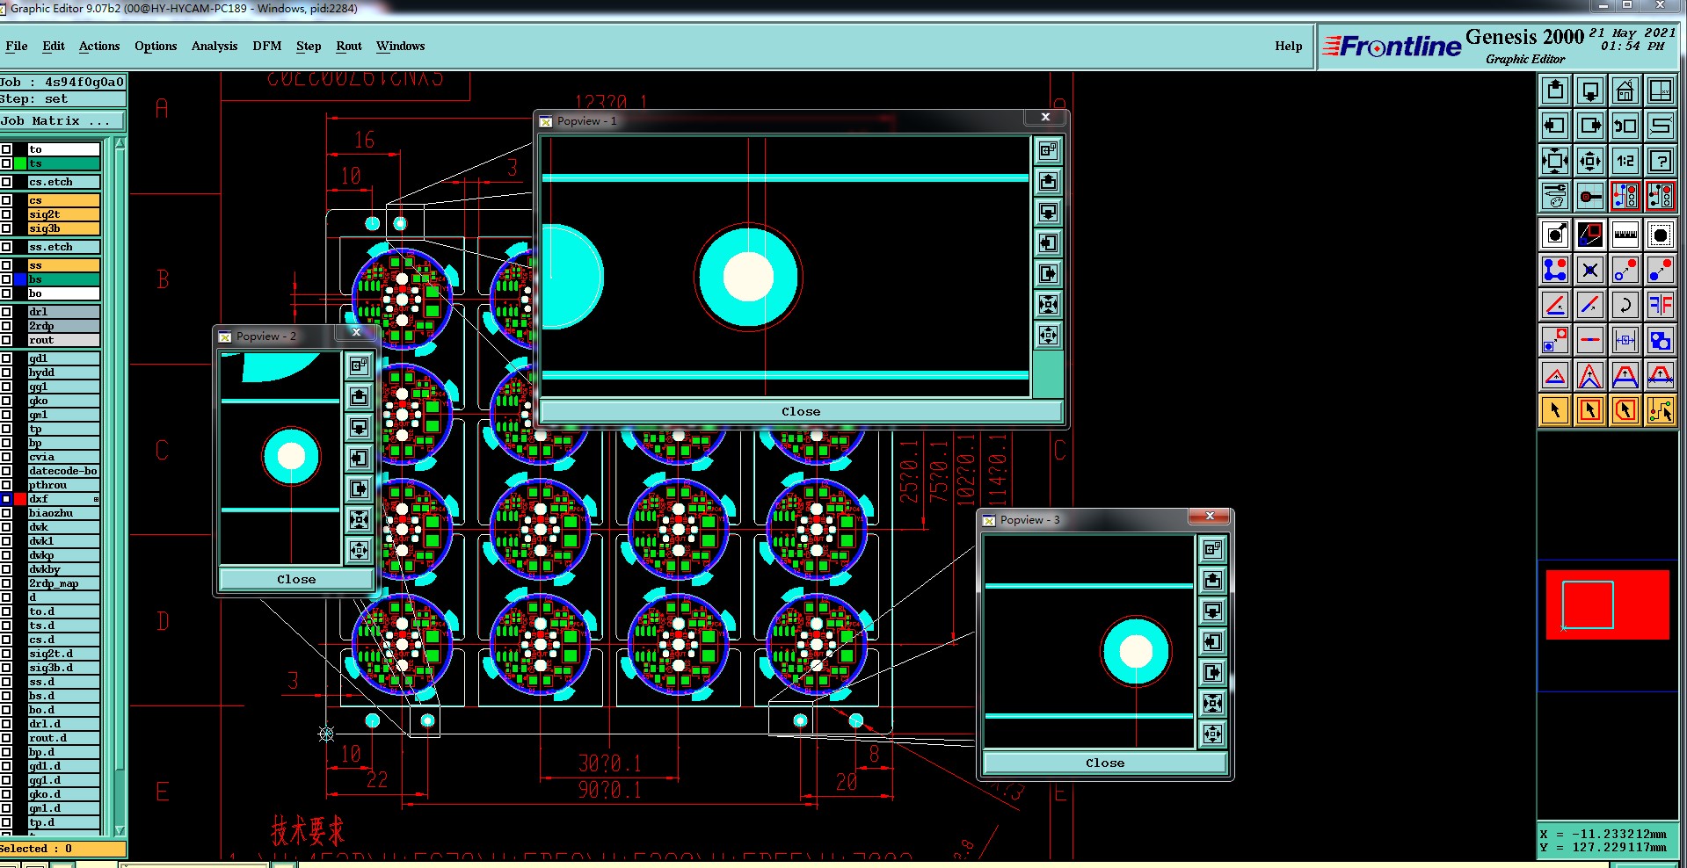Image resolution: width=1687 pixels, height=868 pixels.
Task: Click the red color swatch of layer dxf
Action: click(x=20, y=499)
